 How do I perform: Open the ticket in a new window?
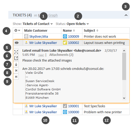16,58
